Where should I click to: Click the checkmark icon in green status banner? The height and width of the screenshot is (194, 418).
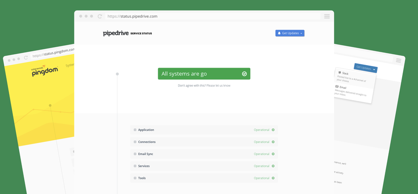click(x=244, y=74)
